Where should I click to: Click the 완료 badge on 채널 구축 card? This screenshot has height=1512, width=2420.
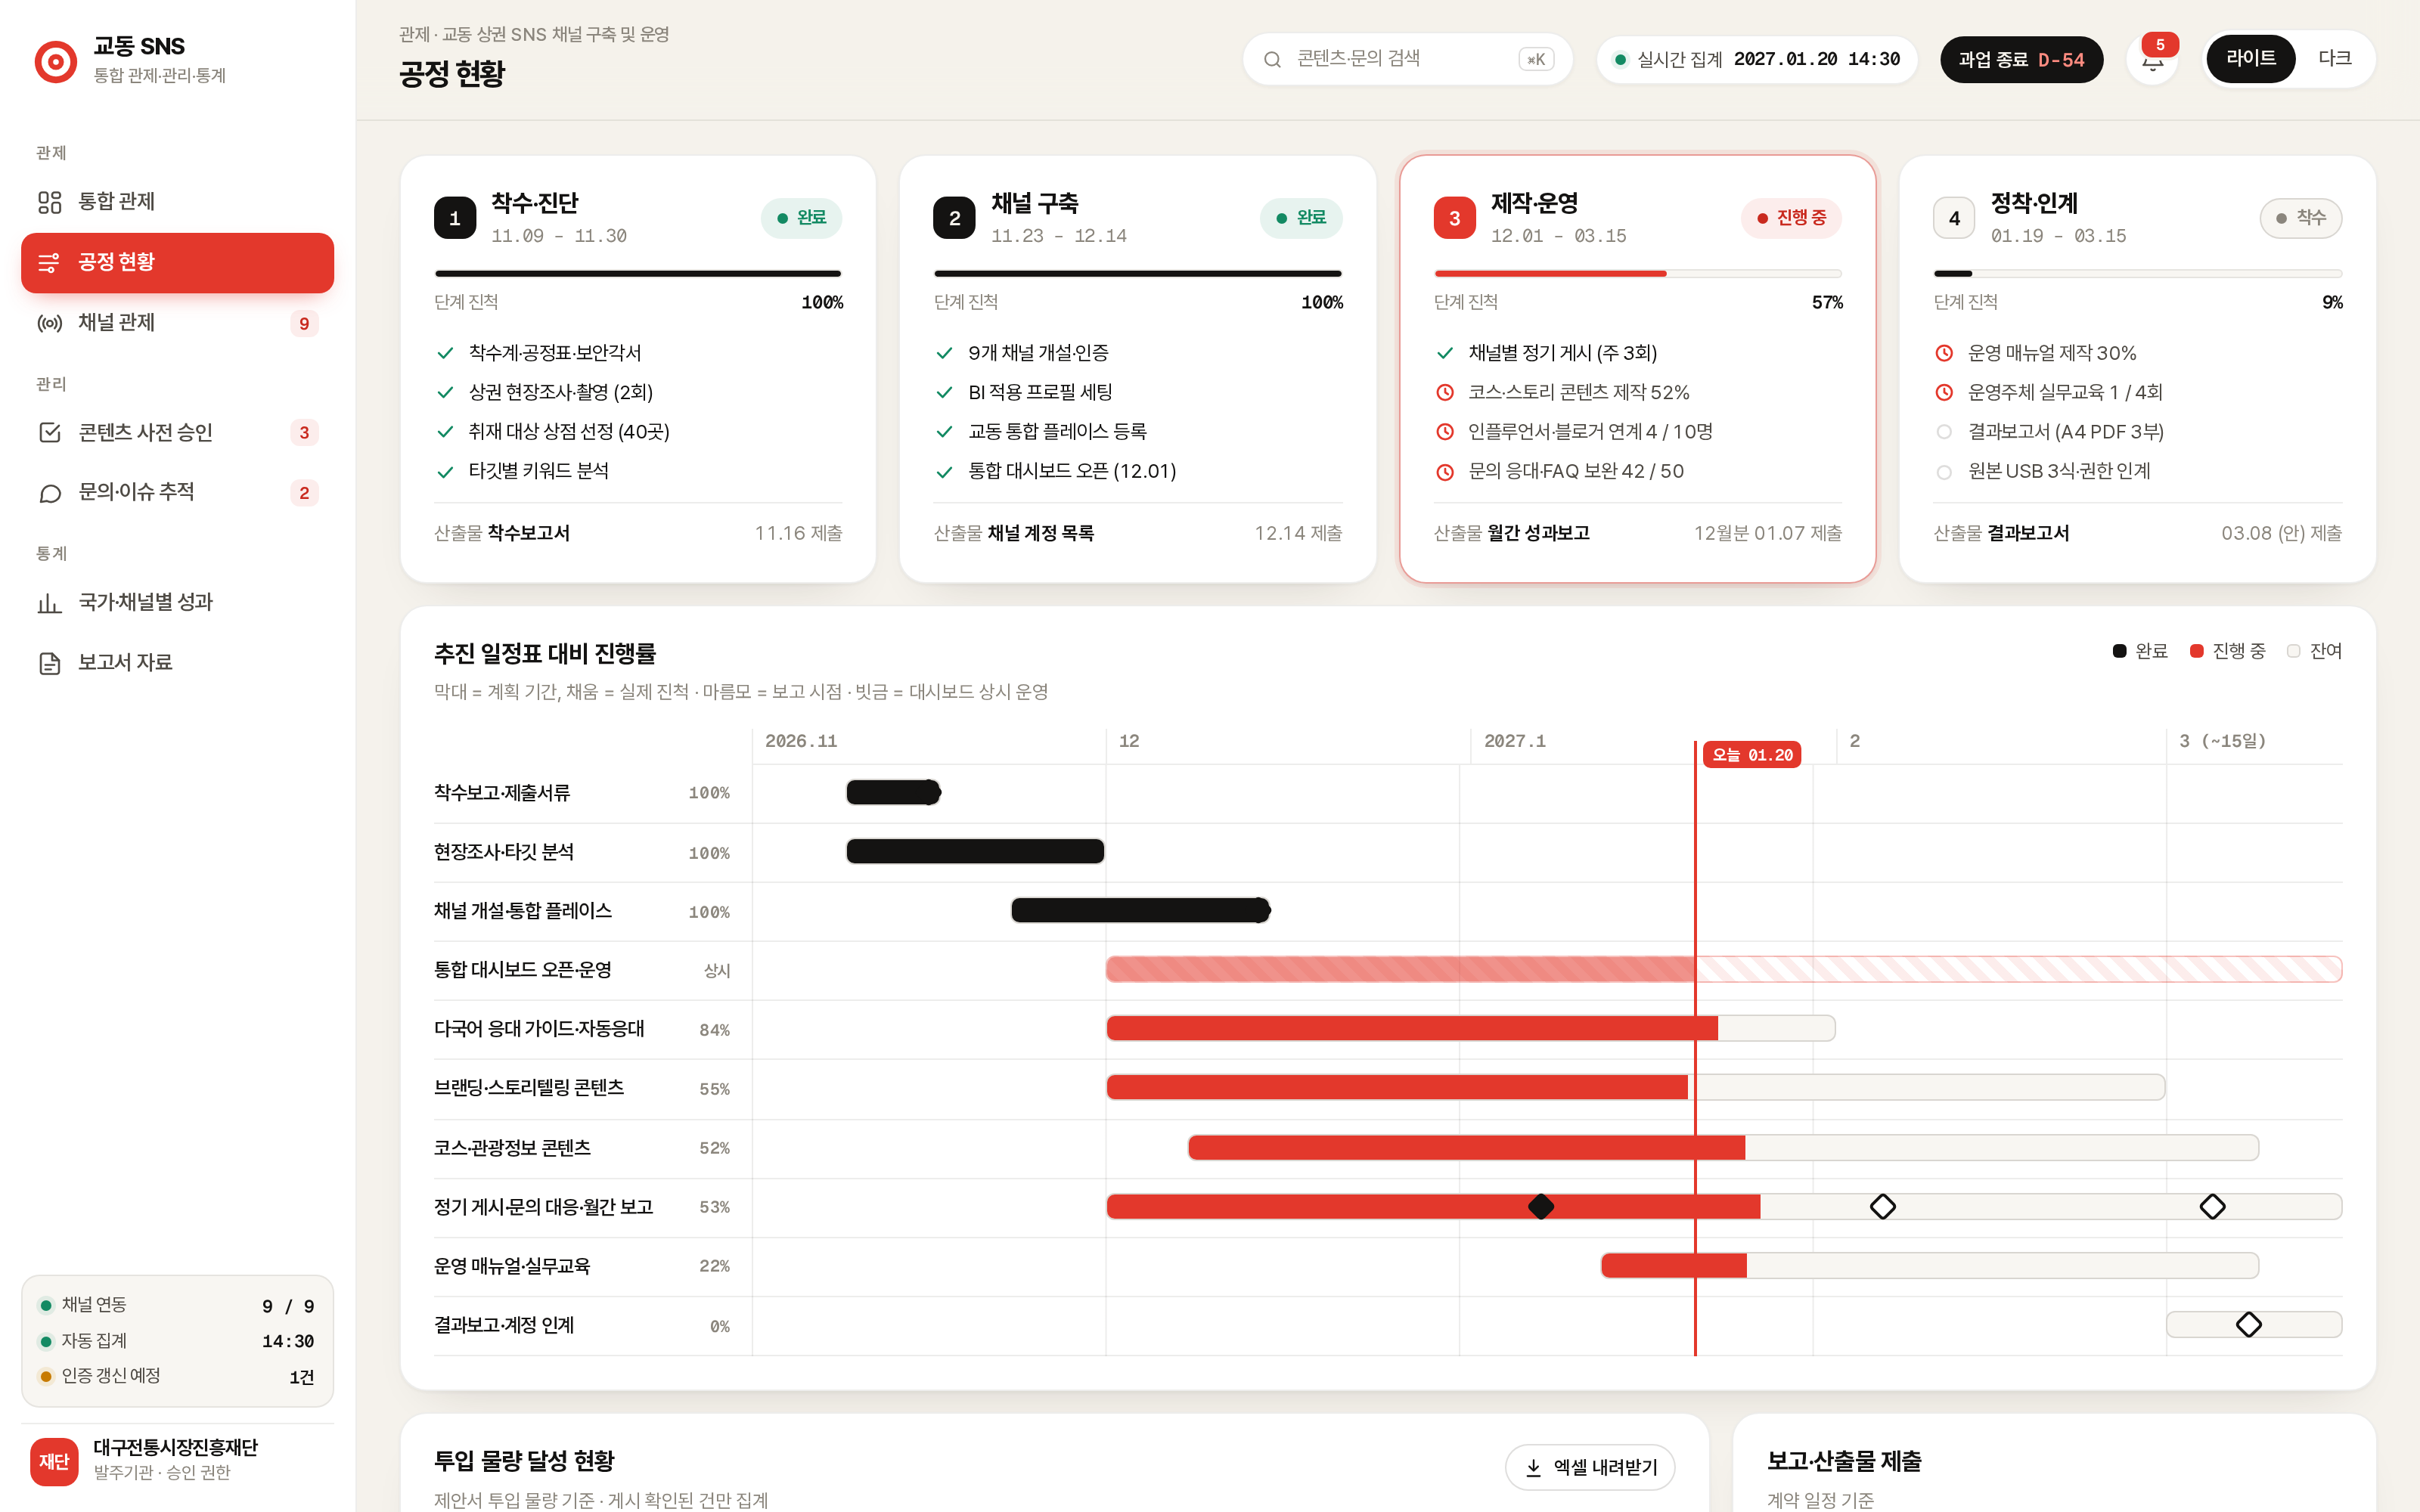1300,218
